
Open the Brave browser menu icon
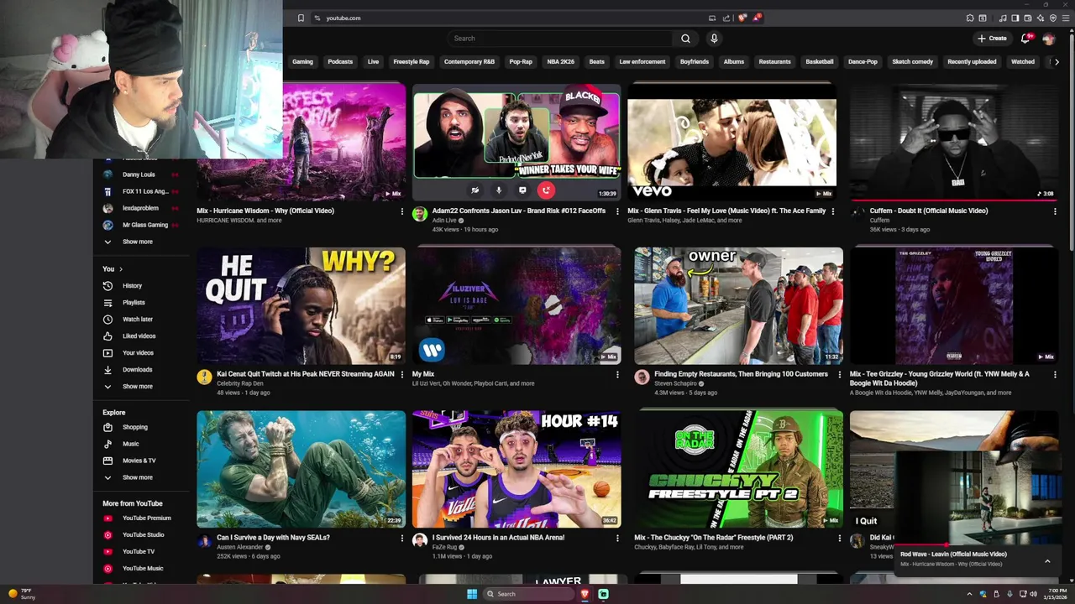[x=1065, y=18]
